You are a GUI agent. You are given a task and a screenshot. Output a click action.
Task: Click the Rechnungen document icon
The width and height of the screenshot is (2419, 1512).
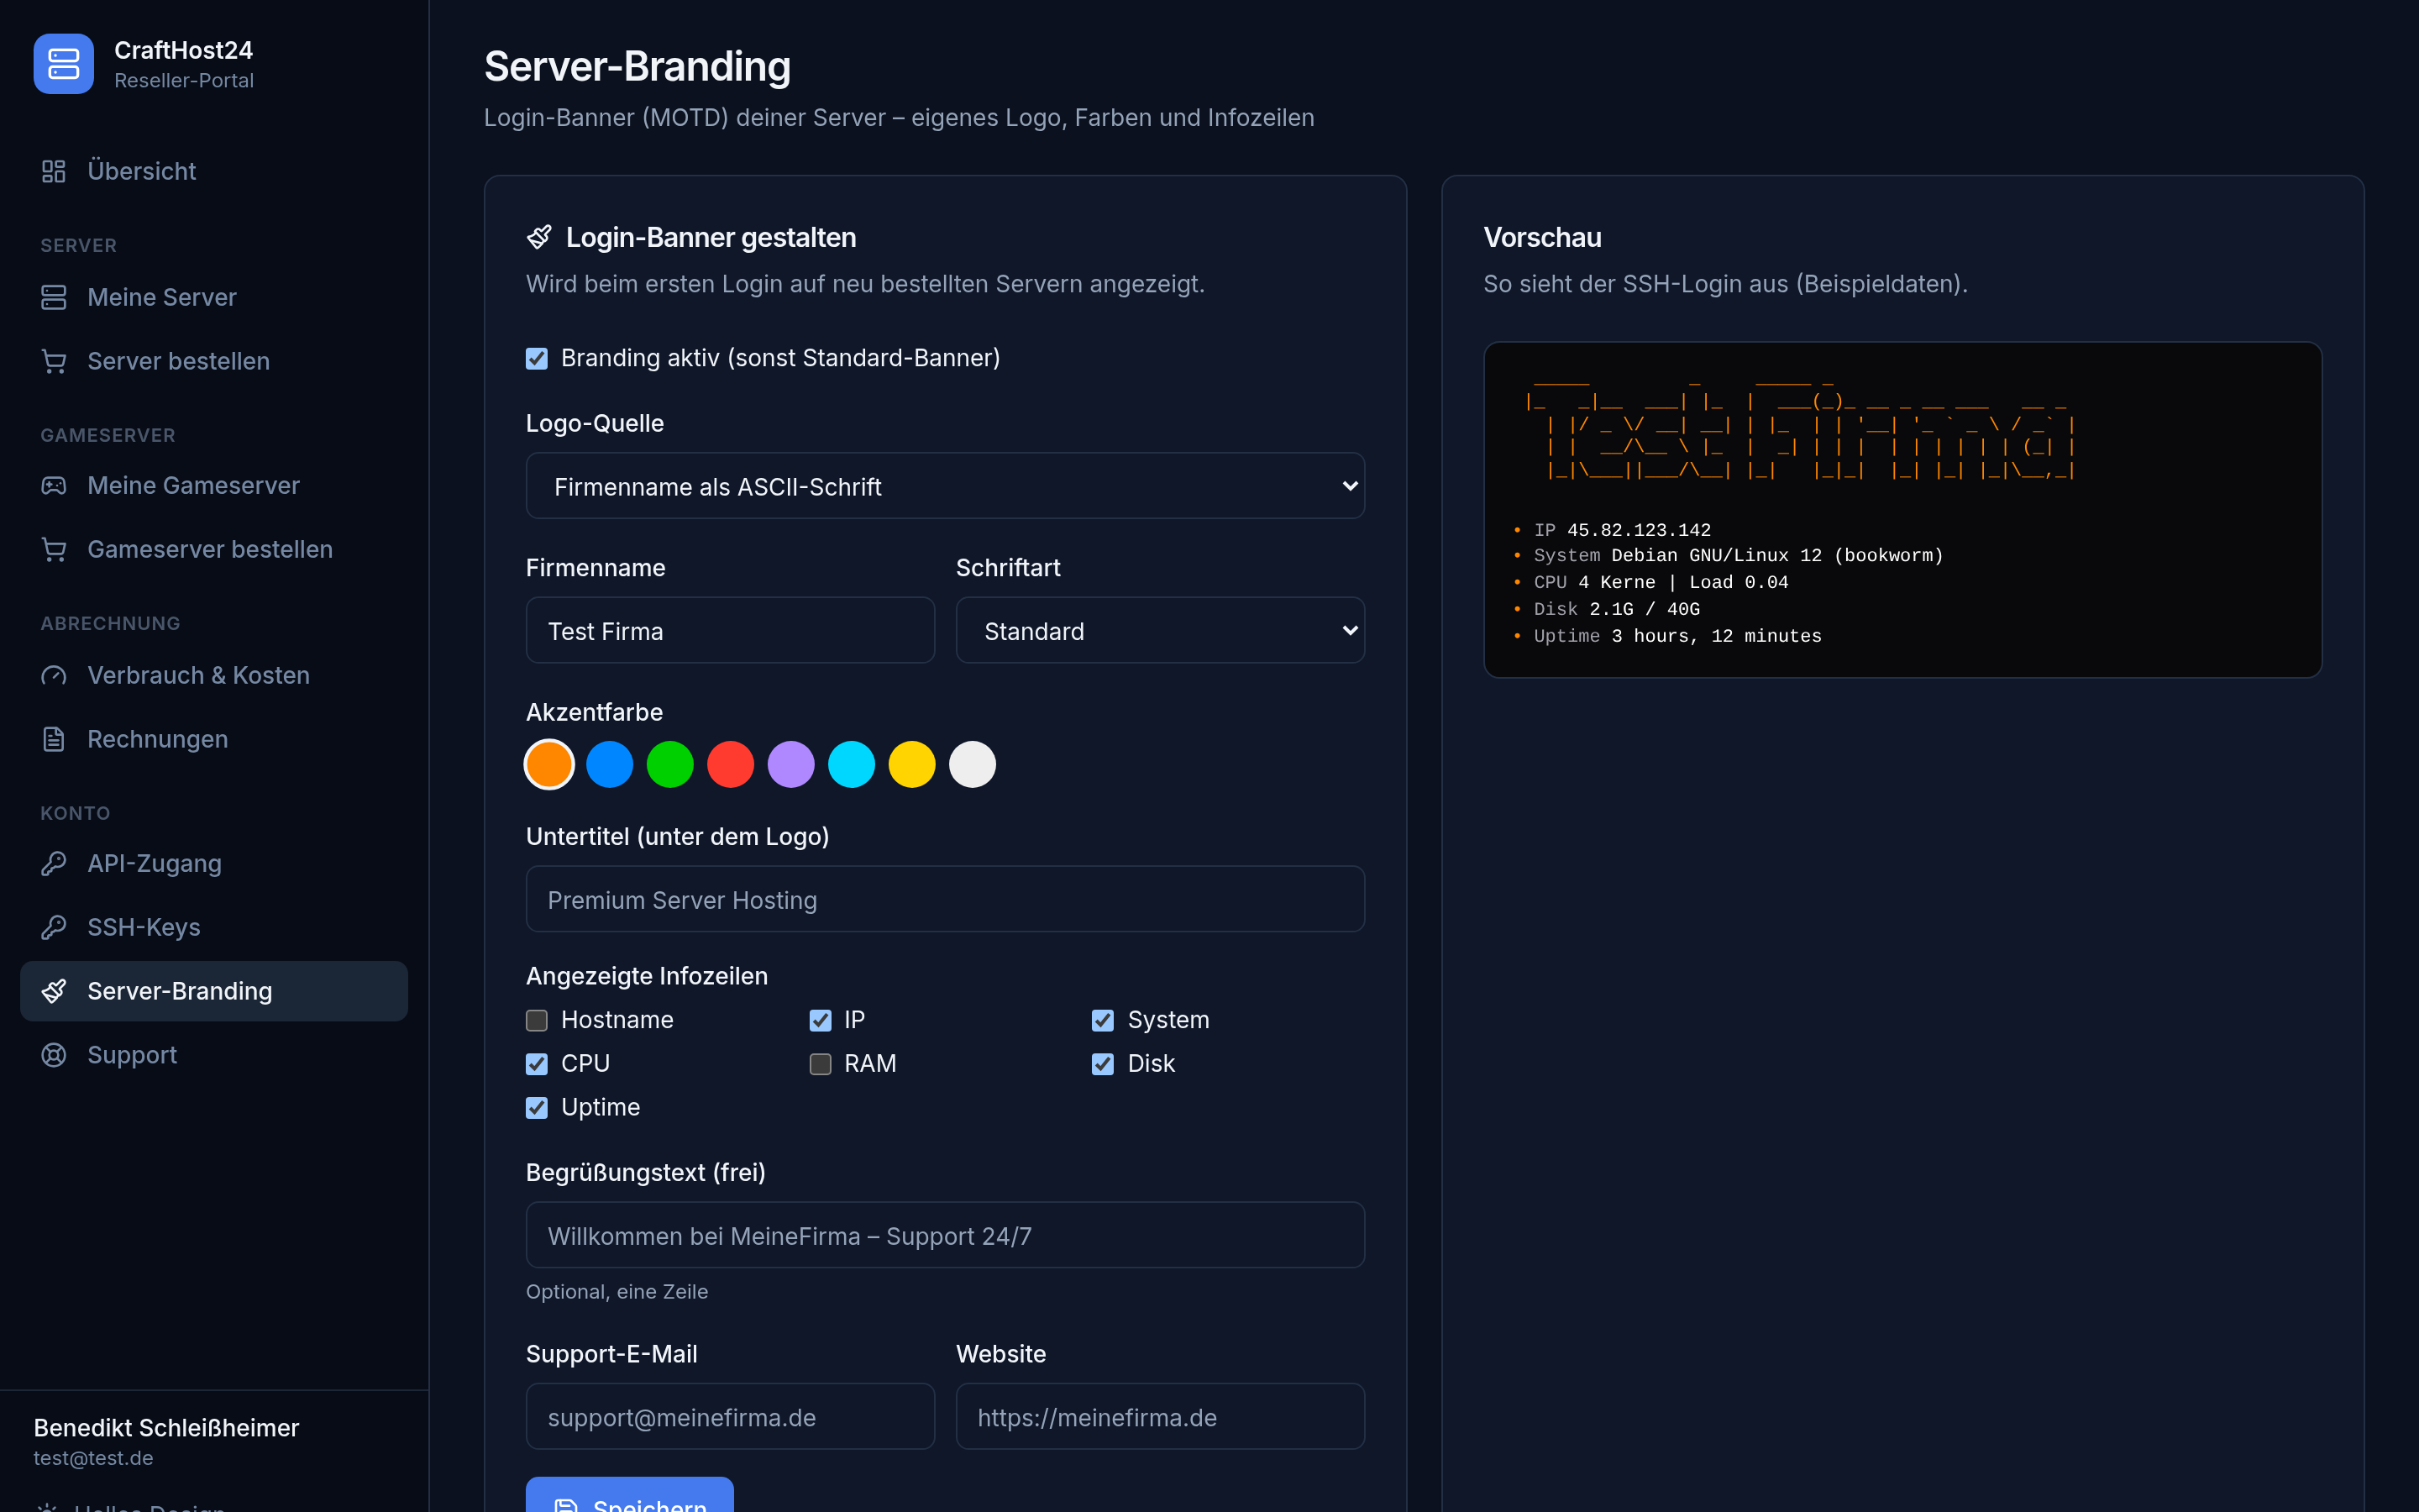54,739
